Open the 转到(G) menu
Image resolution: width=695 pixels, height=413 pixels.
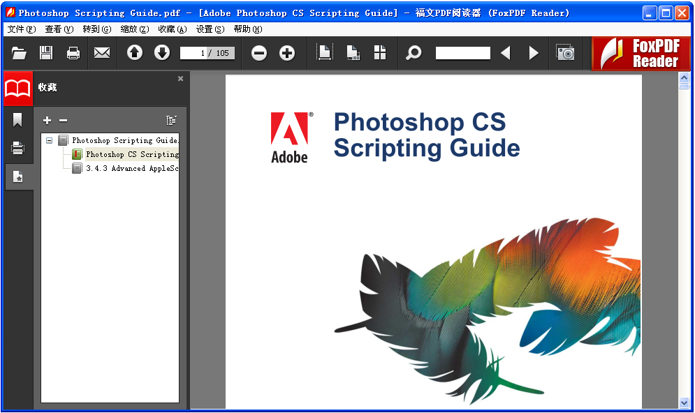pyautogui.click(x=96, y=29)
